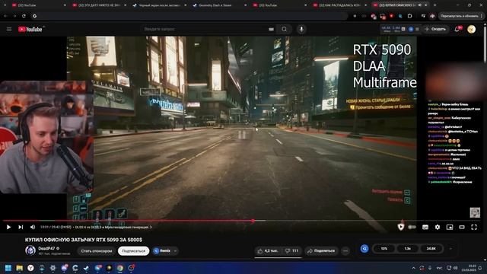Image resolution: width=487 pixels, height=274 pixels.
Task: Click Подписаться to subscribe
Action: click(134, 250)
